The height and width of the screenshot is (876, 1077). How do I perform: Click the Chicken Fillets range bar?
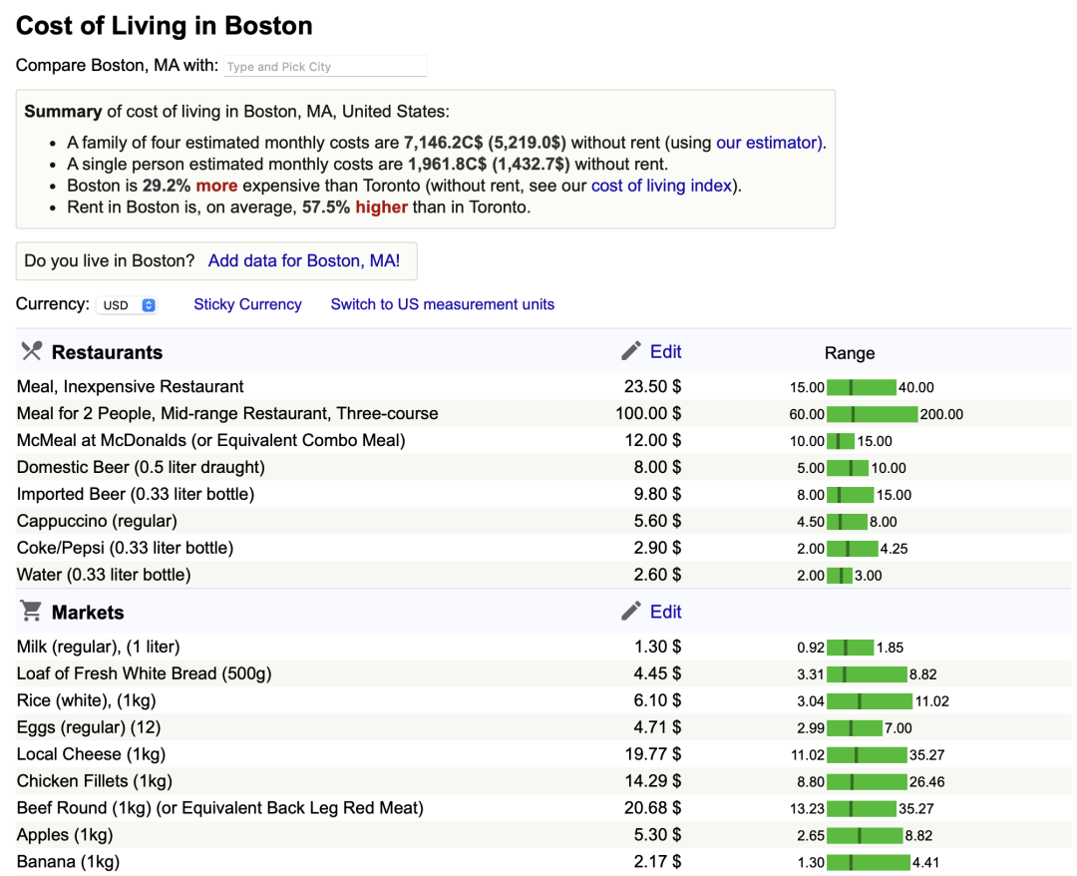tap(867, 781)
